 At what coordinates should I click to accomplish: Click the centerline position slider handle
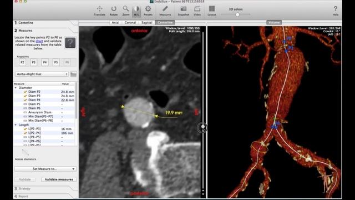(203, 127)
